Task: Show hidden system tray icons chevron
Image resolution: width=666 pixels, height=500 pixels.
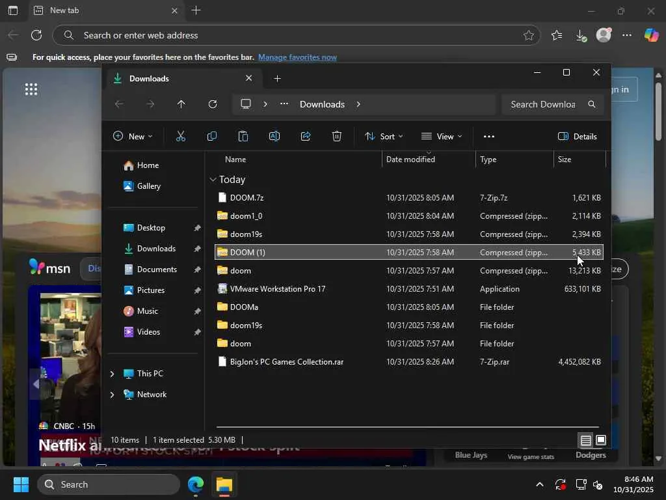Action: (539, 484)
